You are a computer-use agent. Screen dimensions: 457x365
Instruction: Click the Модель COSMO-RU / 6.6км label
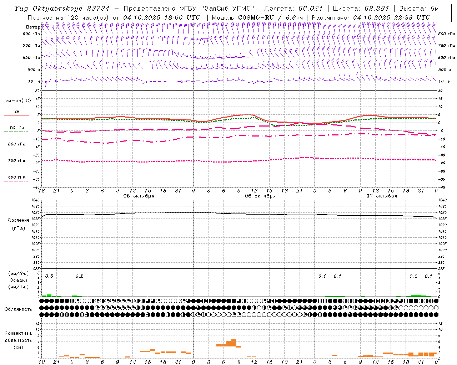tap(257, 17)
